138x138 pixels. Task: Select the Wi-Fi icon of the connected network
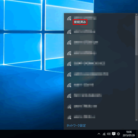click(69, 18)
